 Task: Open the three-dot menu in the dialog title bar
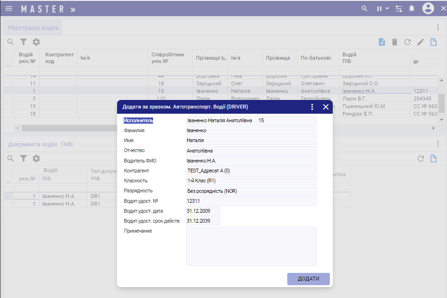[312, 107]
